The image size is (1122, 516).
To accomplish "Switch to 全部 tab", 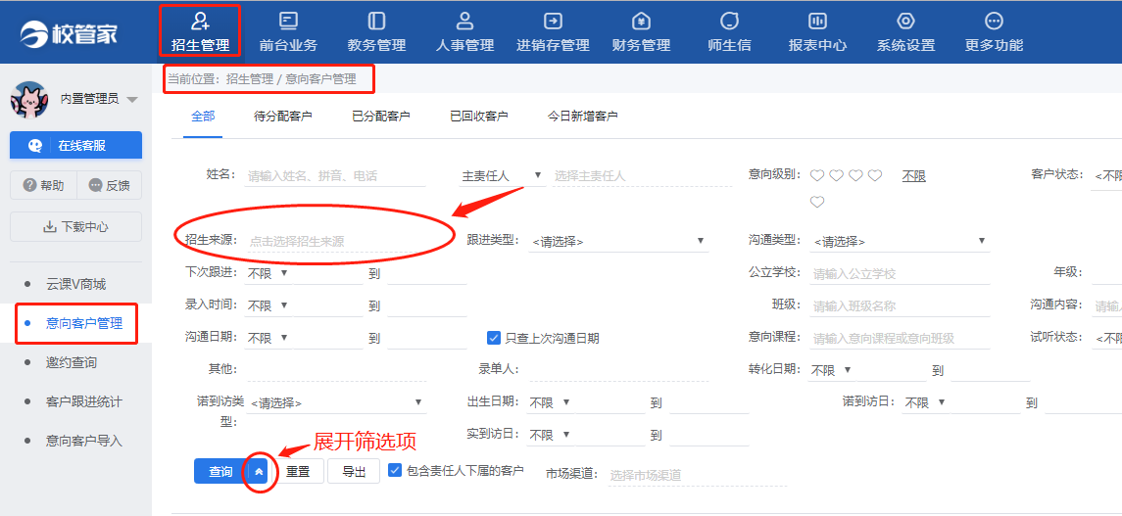I will (203, 116).
